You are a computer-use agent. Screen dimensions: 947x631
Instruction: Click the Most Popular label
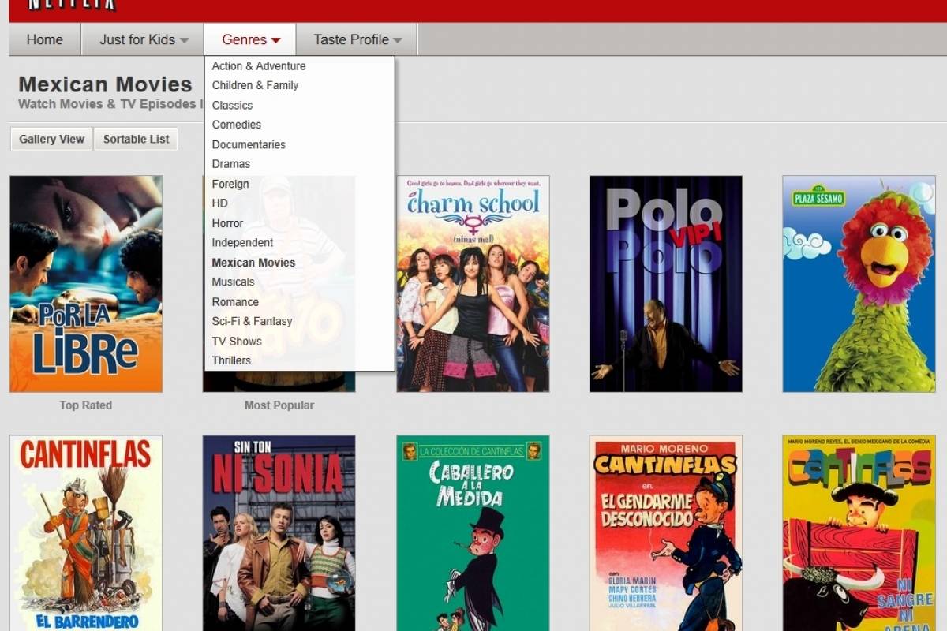coord(279,405)
